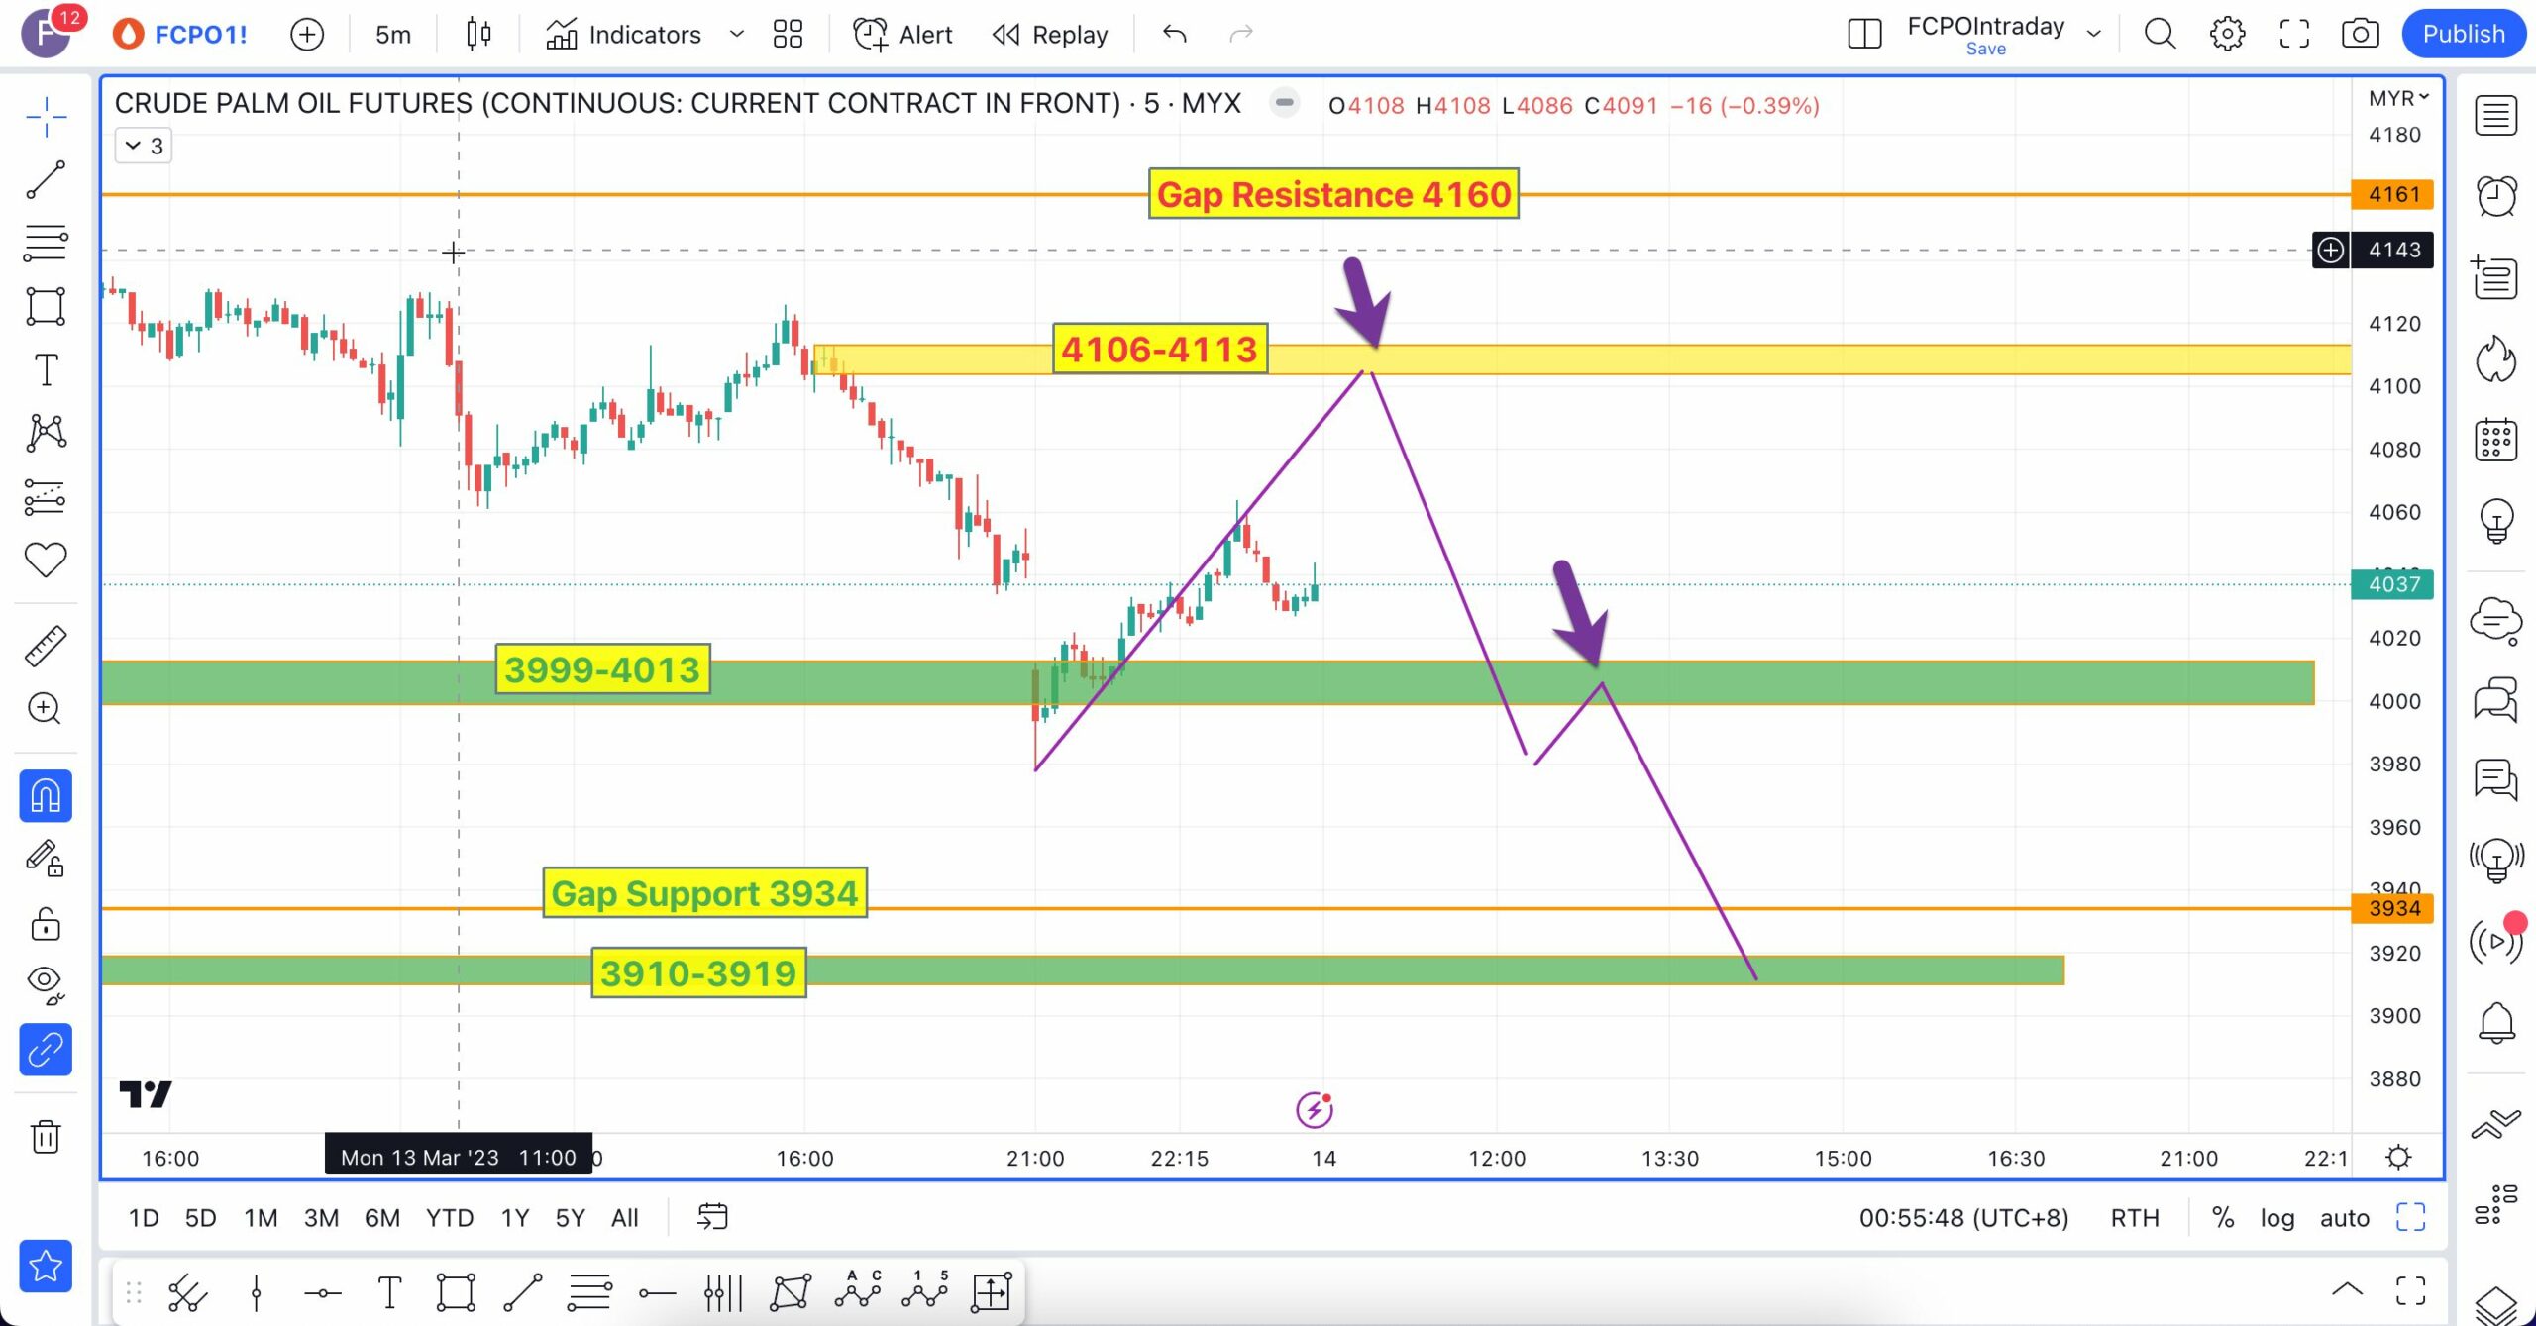The width and height of the screenshot is (2536, 1326).
Task: Open the 5m timeframe selector
Action: click(x=392, y=34)
